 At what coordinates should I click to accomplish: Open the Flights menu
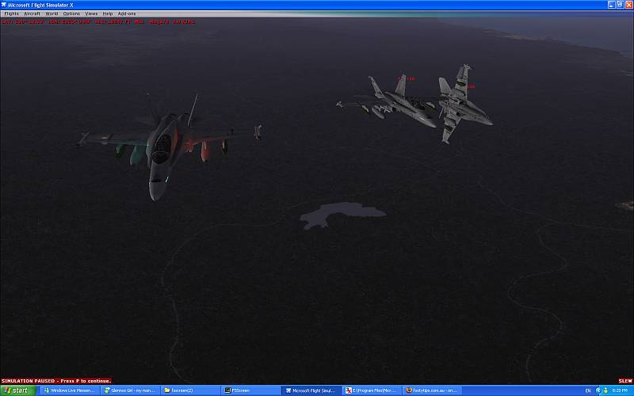11,13
